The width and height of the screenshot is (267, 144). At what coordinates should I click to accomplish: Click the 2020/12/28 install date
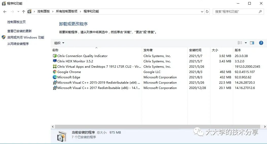click(198, 88)
